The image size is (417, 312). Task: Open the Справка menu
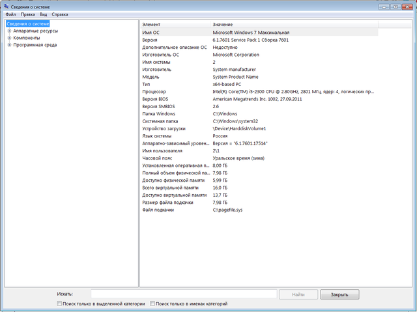(59, 14)
